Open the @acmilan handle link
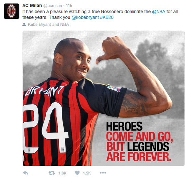187x178 pixels. click(x=52, y=5)
